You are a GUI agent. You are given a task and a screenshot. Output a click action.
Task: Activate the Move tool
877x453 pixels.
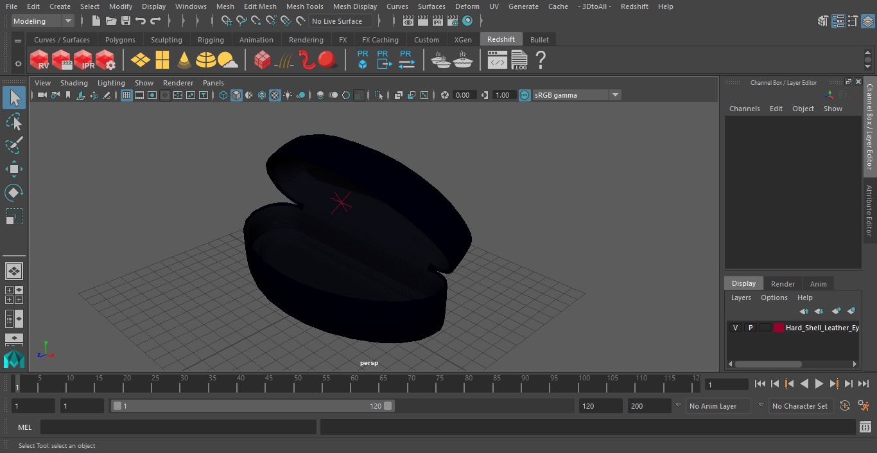13,169
